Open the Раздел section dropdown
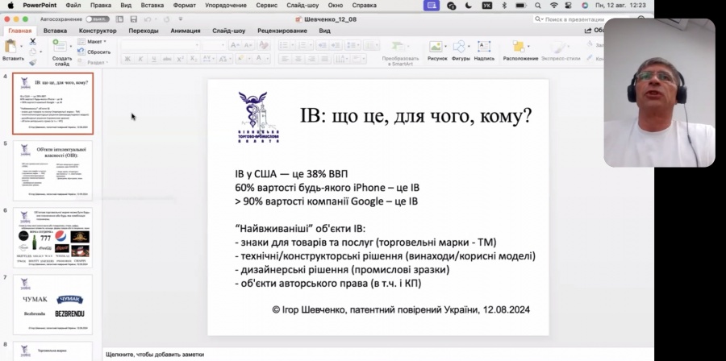 pyautogui.click(x=93, y=62)
